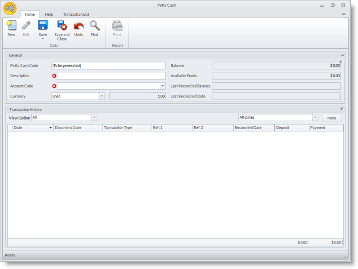Image resolution: width=358 pixels, height=269 pixels.
Task: Click Save and Close icon
Action: 62,26
